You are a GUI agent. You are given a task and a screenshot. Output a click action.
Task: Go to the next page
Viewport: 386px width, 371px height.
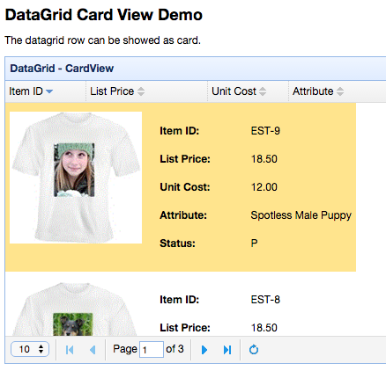[204, 350]
